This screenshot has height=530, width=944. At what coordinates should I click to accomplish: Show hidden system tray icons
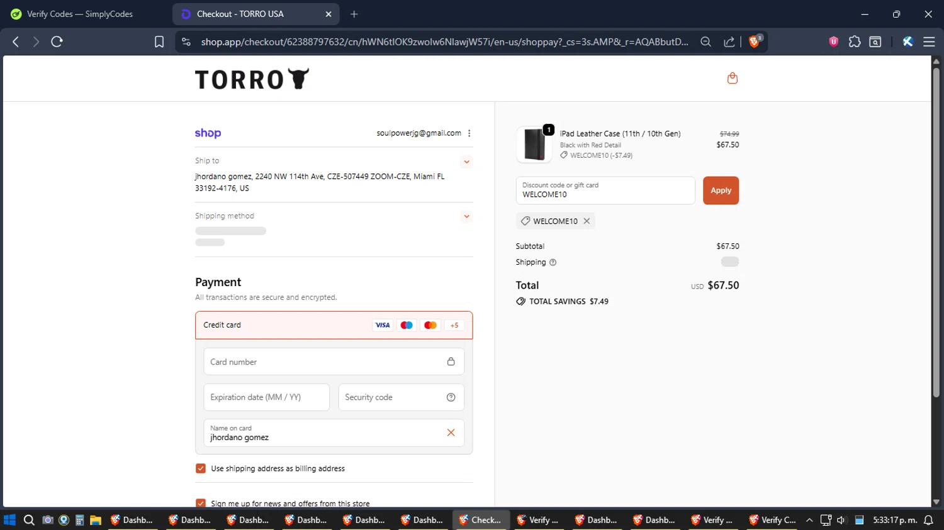click(x=809, y=520)
